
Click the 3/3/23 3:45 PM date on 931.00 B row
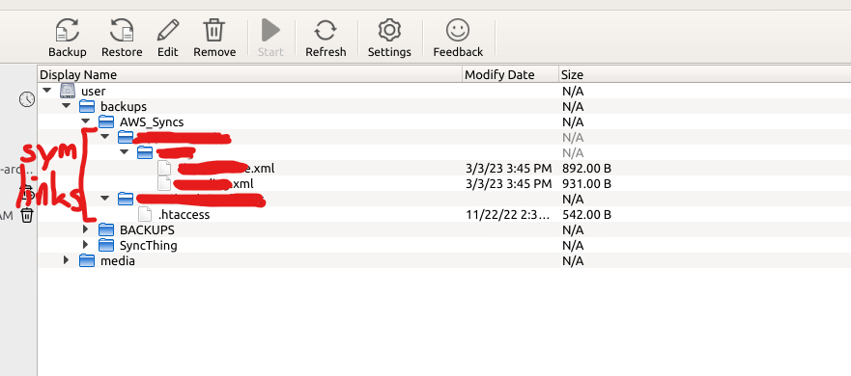pos(508,184)
